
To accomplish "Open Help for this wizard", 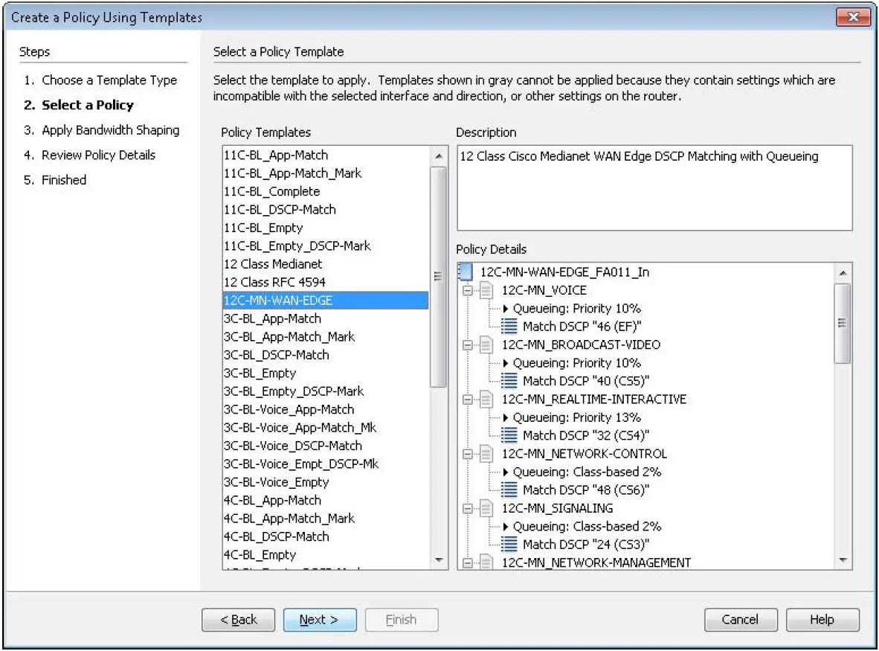I will [x=822, y=619].
